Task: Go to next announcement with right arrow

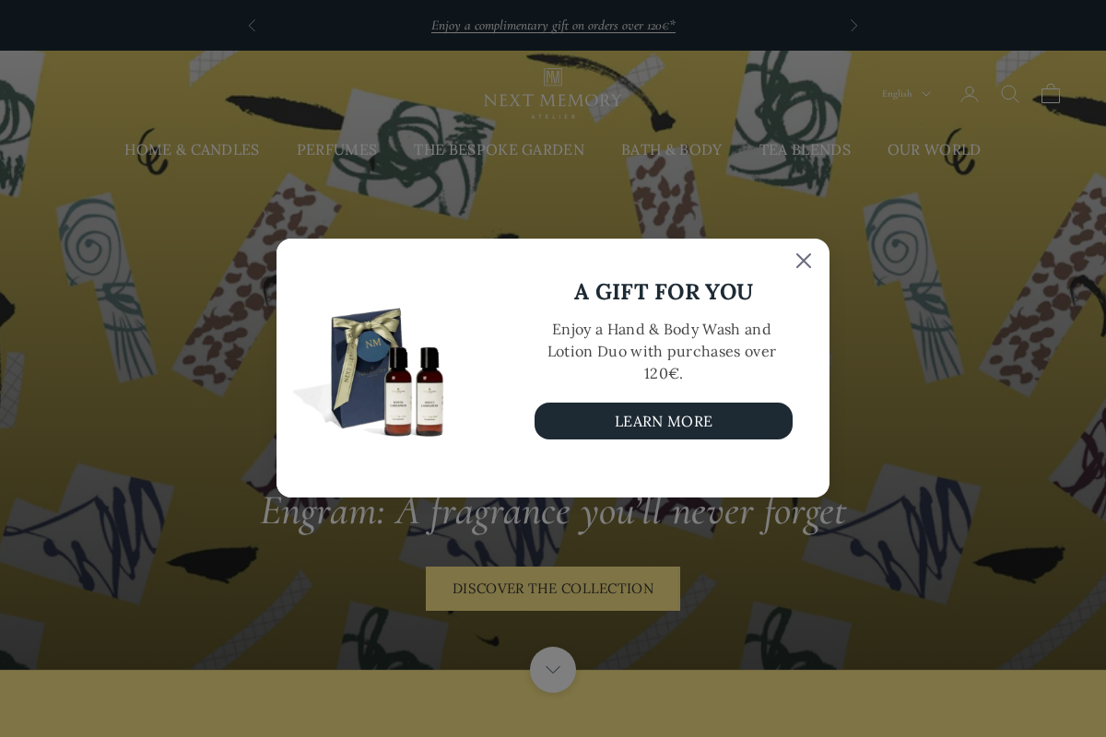Action: click(x=853, y=26)
